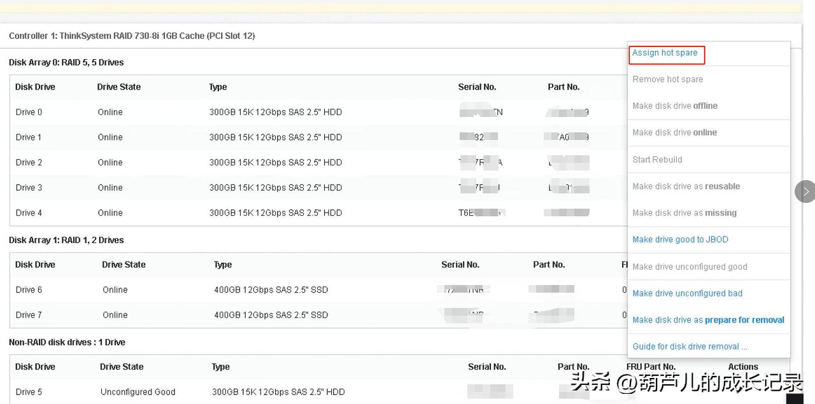Open Guide for disk drive removal
Viewport: 815px width, 404px height.
tap(690, 346)
